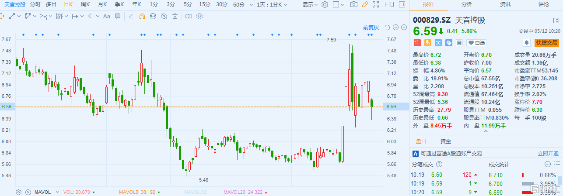Select the 年K yearly chart

[x=136, y=4]
